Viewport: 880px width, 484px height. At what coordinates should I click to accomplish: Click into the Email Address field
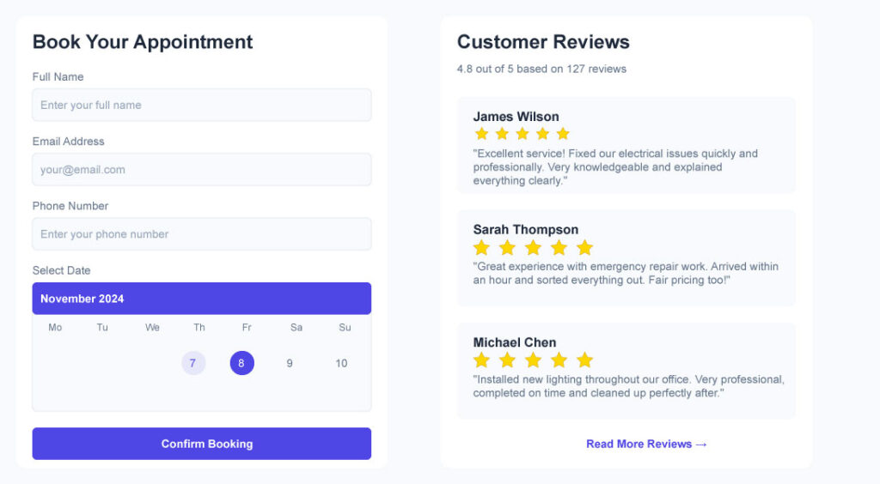coord(201,169)
